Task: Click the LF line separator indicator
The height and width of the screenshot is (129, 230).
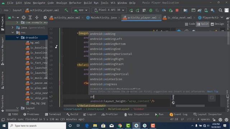Action: 182,119
